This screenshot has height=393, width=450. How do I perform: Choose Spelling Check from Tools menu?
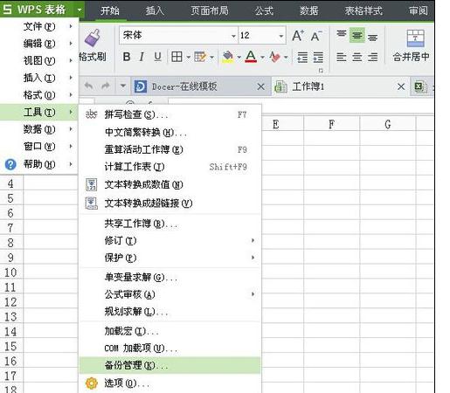pyautogui.click(x=170, y=114)
